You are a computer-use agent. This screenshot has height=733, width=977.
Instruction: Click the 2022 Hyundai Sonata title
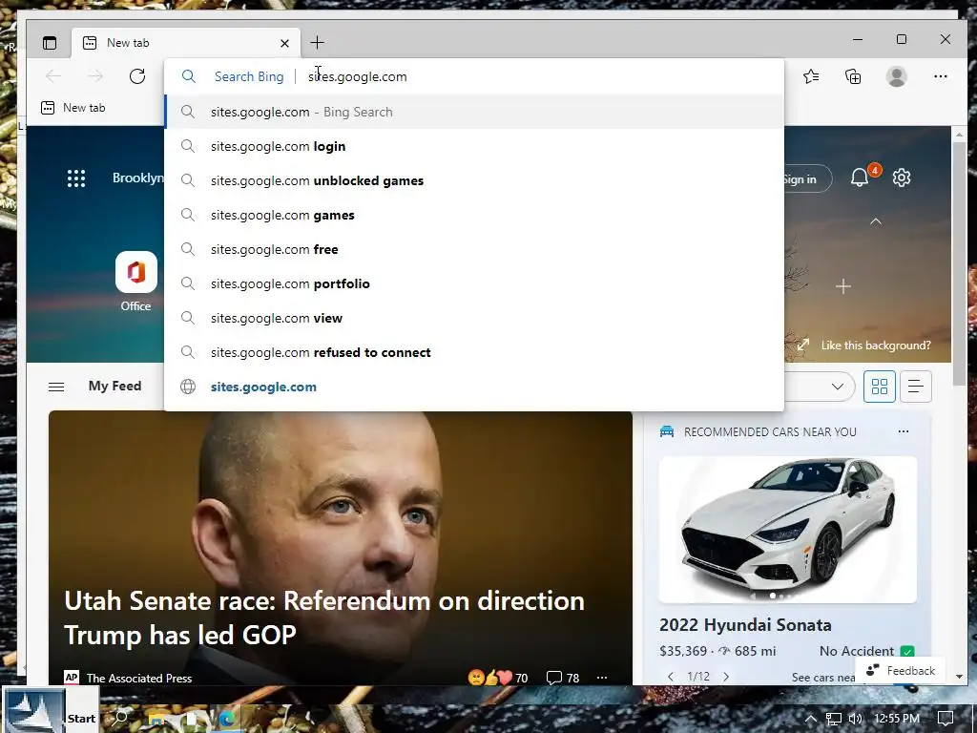(745, 625)
